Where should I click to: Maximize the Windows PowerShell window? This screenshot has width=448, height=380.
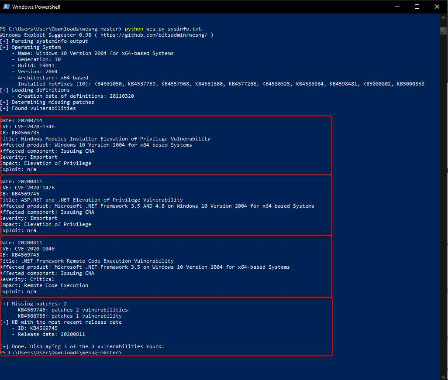coord(417,7)
